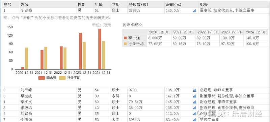Click the 112.0万 salary value

173,114
